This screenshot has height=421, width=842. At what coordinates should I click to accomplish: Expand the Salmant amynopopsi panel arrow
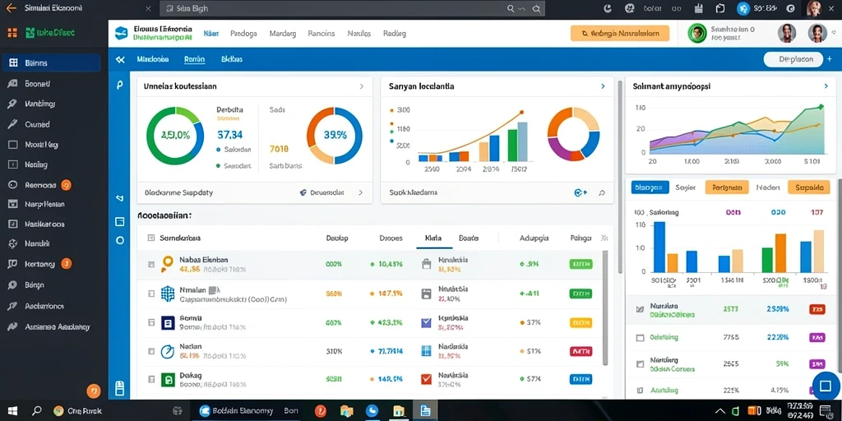(x=826, y=86)
